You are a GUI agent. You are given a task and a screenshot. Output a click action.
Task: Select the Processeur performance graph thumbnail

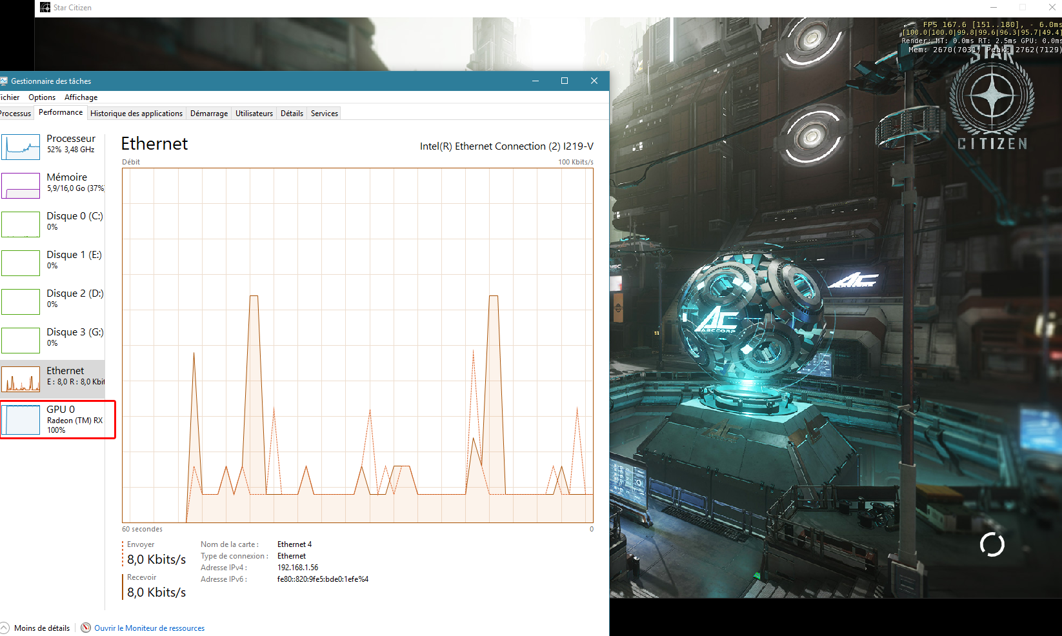(21, 148)
